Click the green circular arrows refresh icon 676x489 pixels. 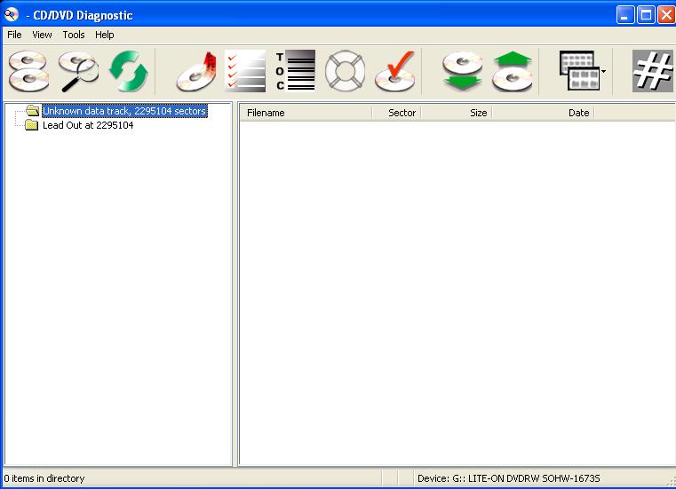pos(129,71)
